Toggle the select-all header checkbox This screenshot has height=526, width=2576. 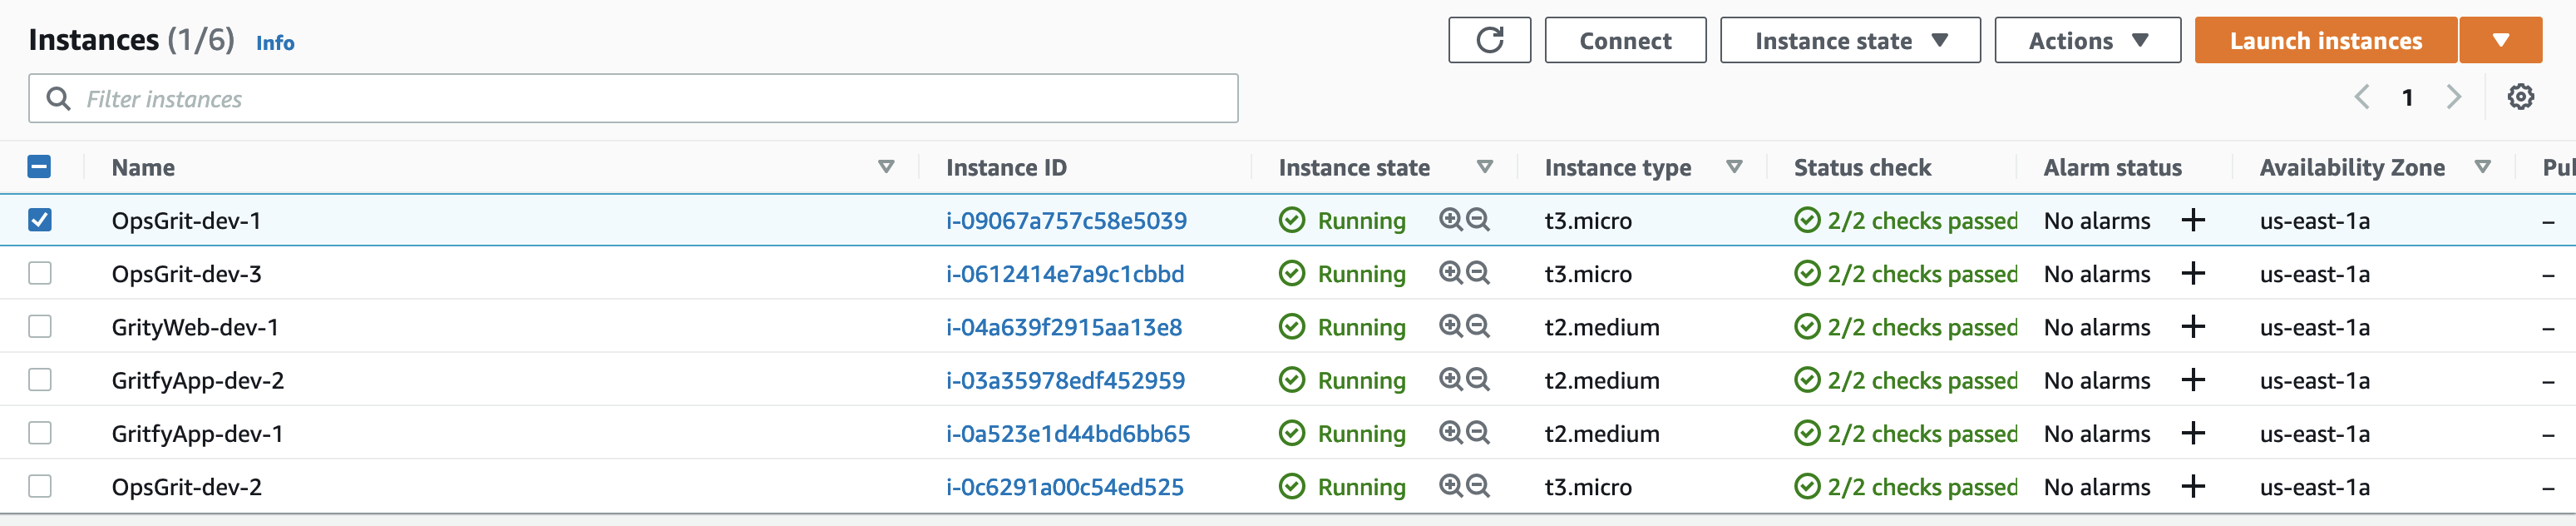tap(39, 167)
